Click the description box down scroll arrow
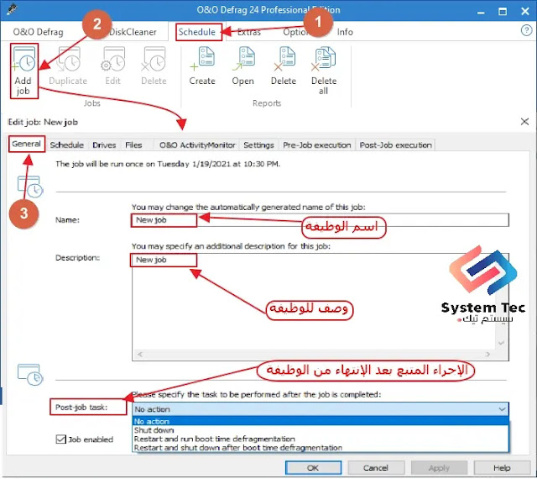 (502, 343)
